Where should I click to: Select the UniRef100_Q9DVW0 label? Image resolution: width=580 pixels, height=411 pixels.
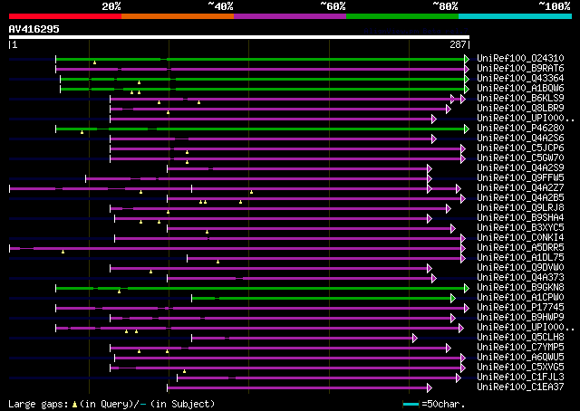click(520, 268)
